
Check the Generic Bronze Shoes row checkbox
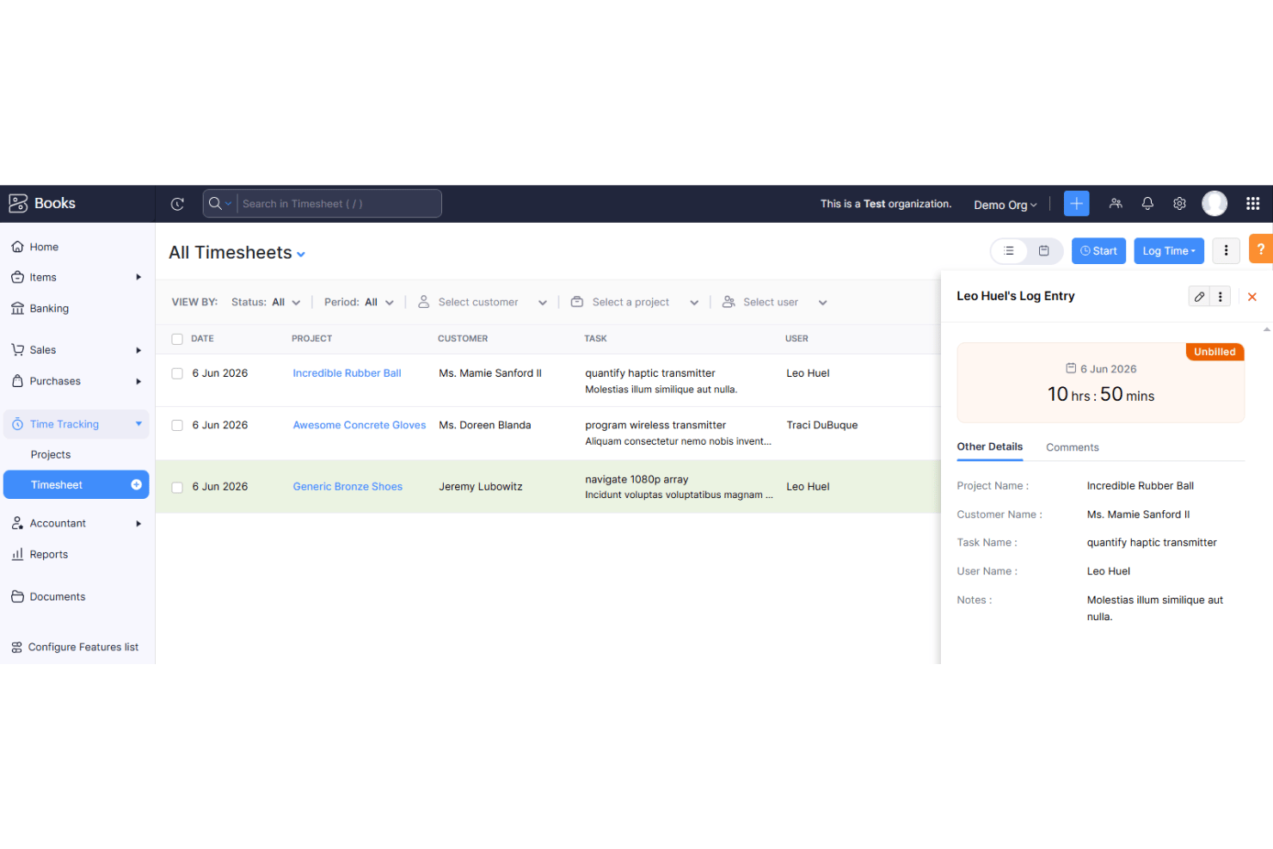click(x=177, y=487)
